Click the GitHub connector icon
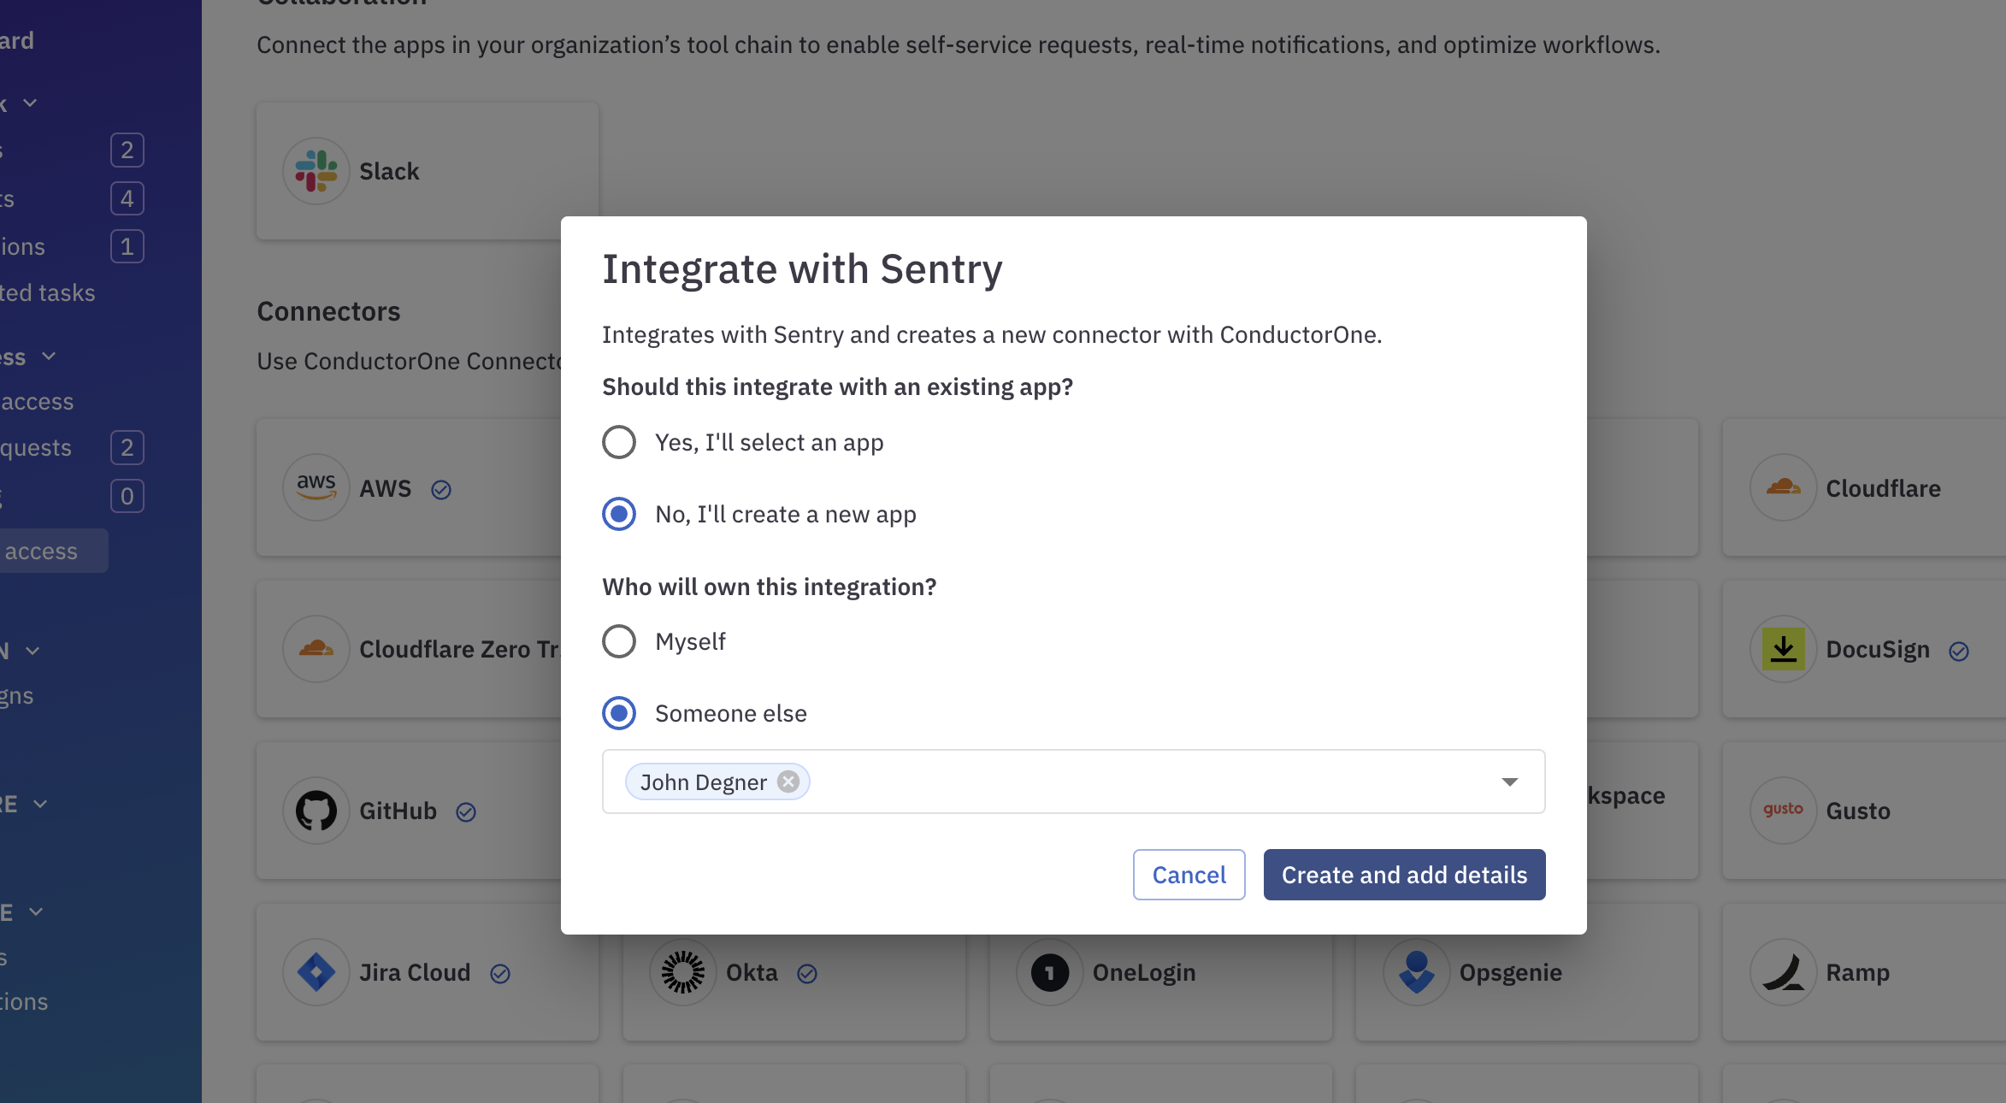 click(314, 810)
